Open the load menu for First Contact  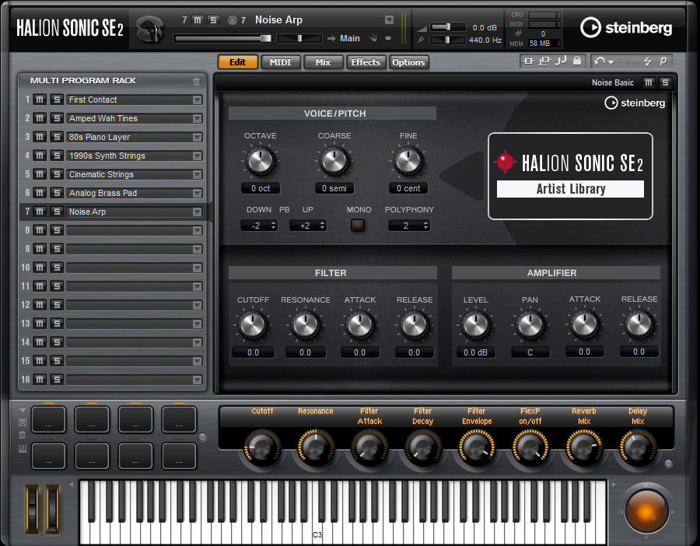coord(198,100)
